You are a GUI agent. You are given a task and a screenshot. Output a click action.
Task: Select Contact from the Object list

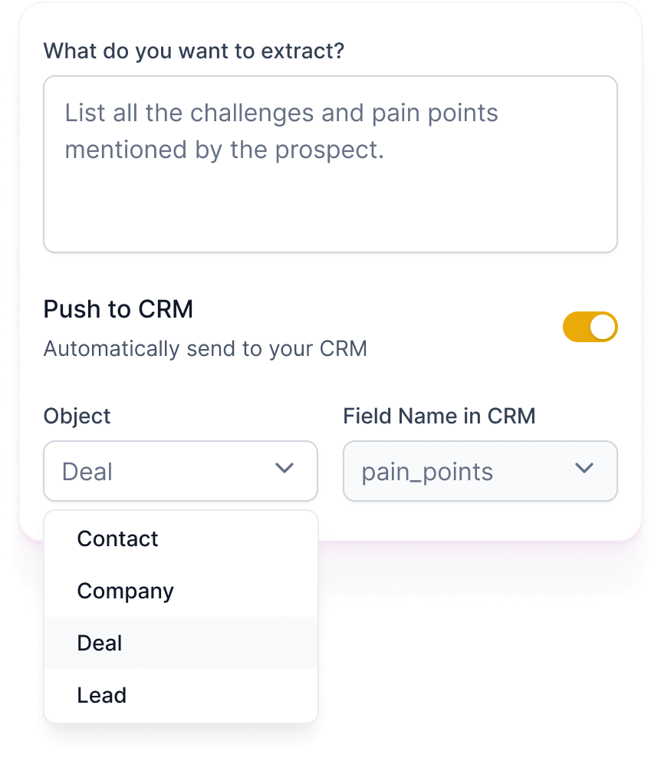click(117, 539)
